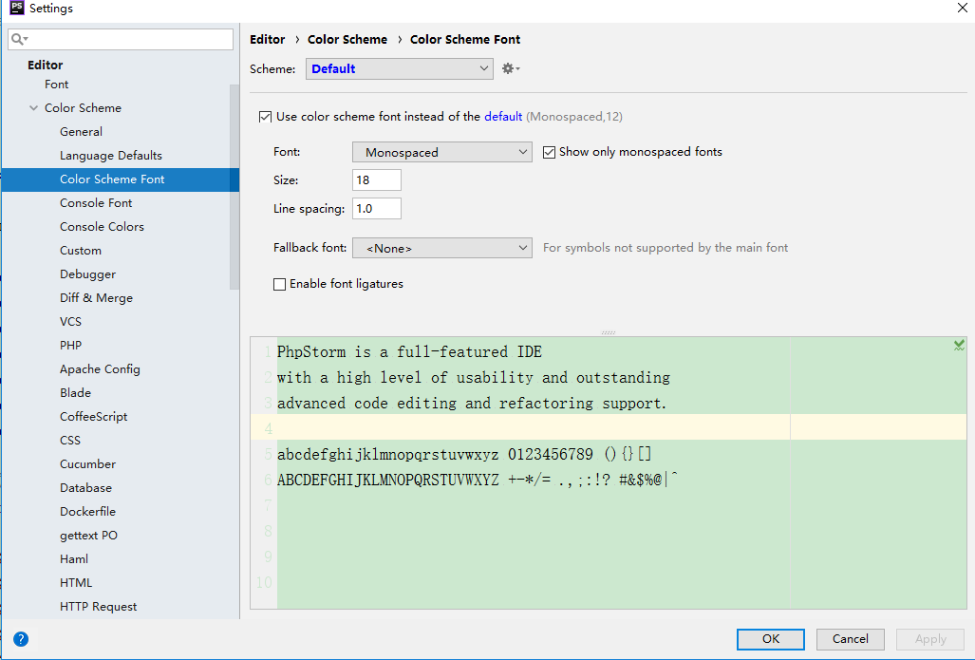This screenshot has width=975, height=660.
Task: Click the preview panel resize grip
Action: (609, 332)
